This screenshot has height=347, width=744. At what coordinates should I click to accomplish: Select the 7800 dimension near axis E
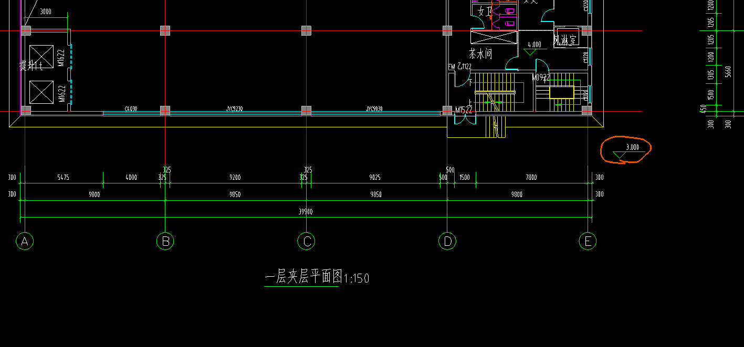(531, 178)
